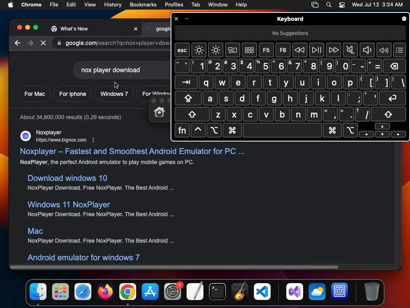Screen dimensions: 410x308
Task: Open the keyboard list options key
Action: click(400, 50)
